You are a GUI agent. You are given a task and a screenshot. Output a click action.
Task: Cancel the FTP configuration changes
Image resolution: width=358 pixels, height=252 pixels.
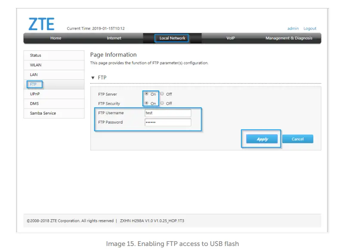(x=298, y=139)
